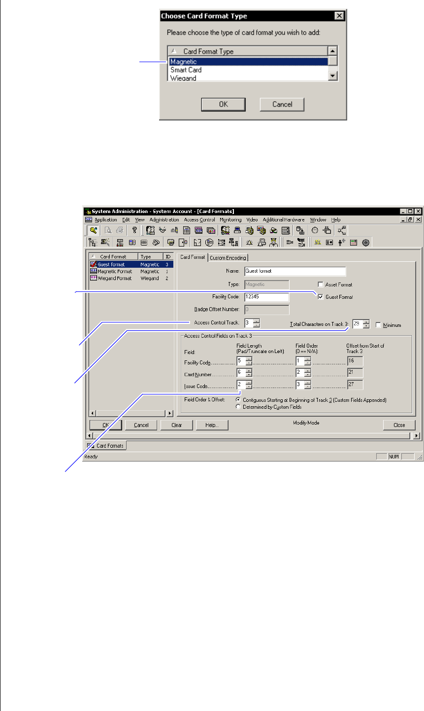Image resolution: width=424 pixels, height=711 pixels.
Task: Click Cancel in the Card Formats window
Action: [x=141, y=425]
